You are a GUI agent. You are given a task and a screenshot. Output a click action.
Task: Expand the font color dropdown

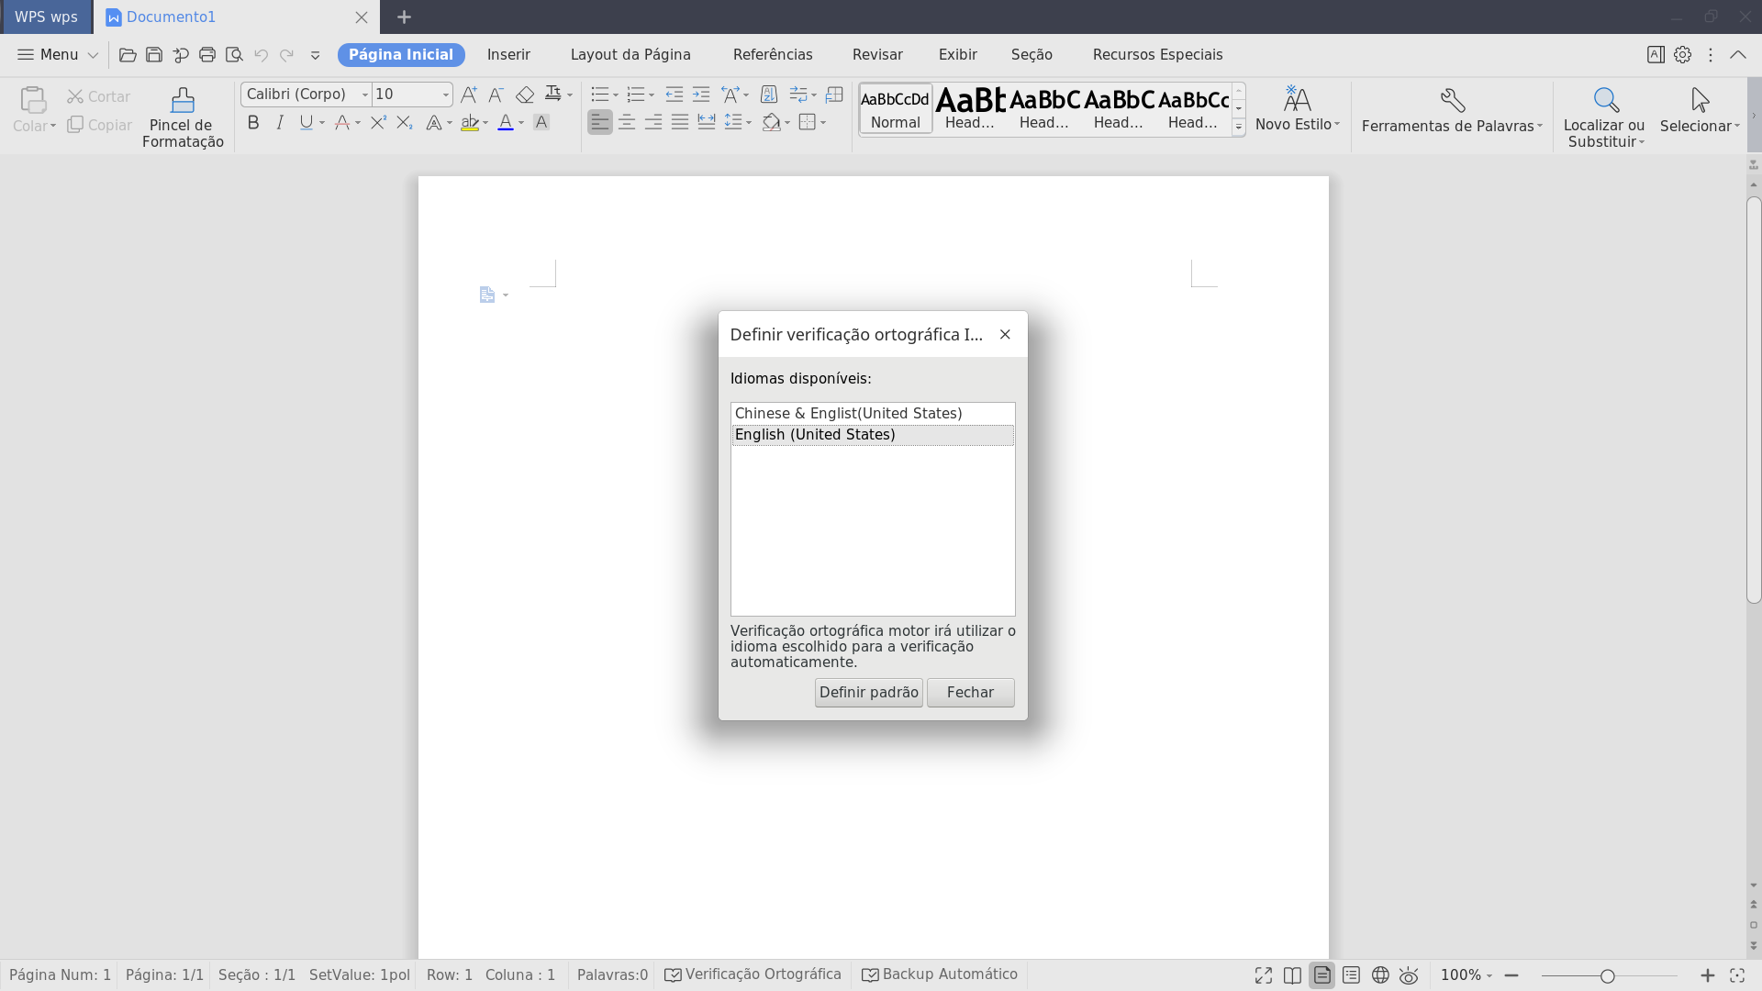[521, 122]
